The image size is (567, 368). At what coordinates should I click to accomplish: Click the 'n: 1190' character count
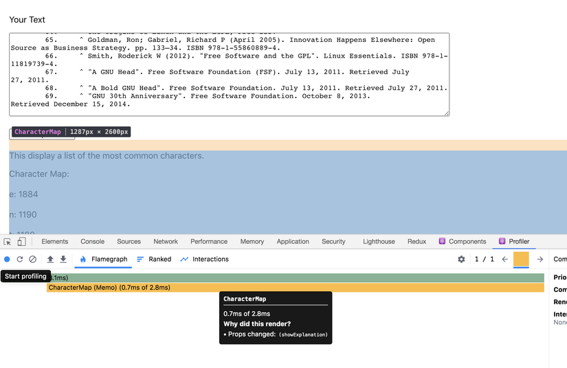(23, 214)
